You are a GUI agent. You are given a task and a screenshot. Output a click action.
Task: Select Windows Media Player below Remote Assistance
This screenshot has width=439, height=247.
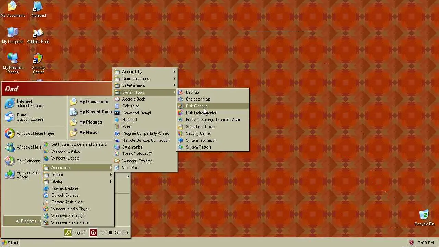click(78, 209)
